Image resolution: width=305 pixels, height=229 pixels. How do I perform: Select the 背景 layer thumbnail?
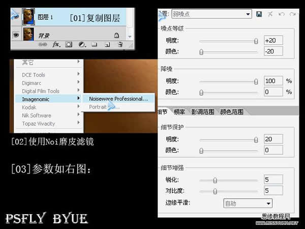click(28, 34)
